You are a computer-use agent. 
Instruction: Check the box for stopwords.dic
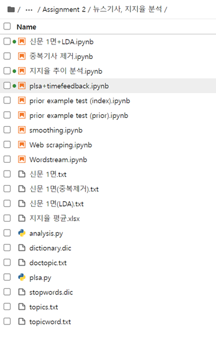point(7,292)
